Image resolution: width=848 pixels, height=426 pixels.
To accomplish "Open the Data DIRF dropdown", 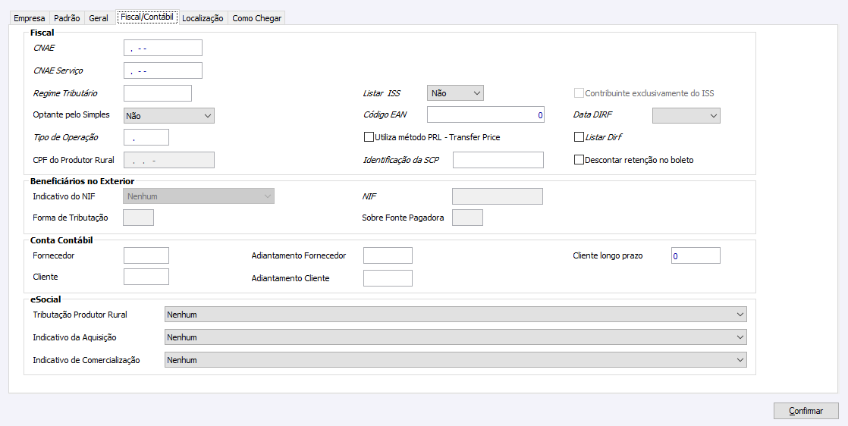I will tap(686, 116).
